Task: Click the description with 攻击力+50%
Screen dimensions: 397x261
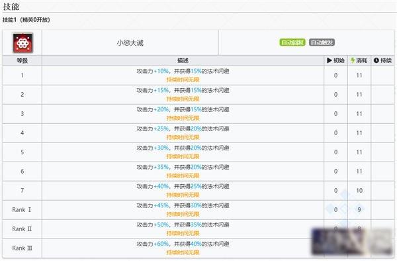Action: click(183, 225)
